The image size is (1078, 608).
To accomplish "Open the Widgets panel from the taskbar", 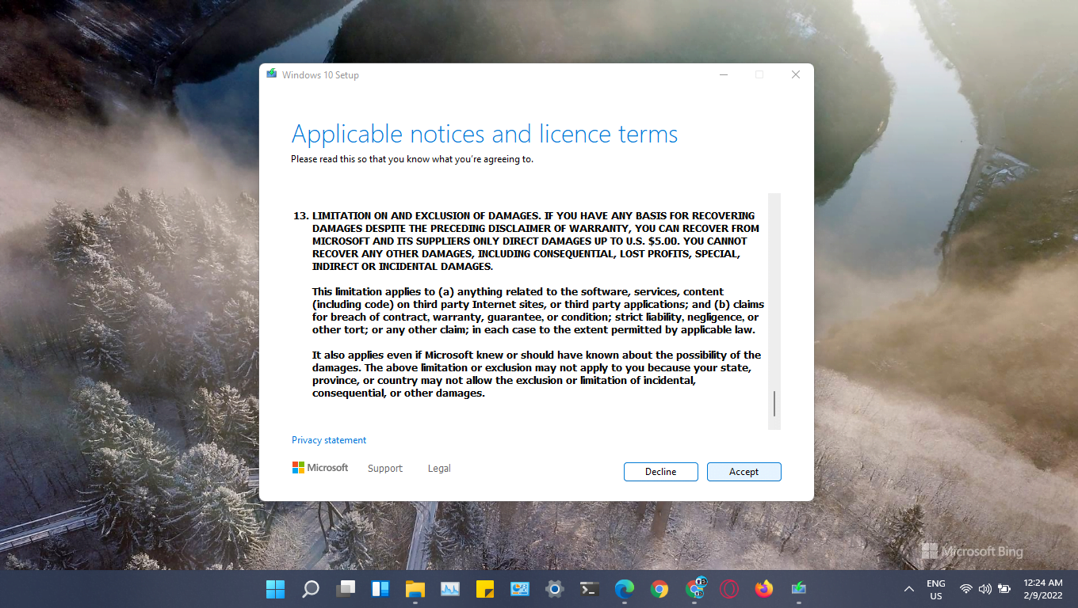I will (x=380, y=589).
